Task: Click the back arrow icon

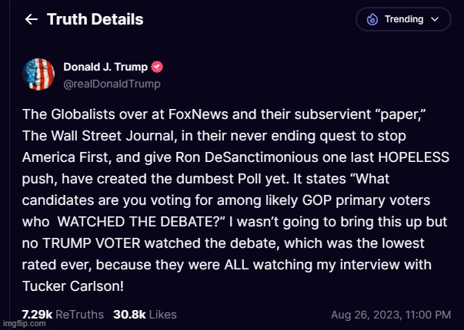Action: [x=31, y=20]
